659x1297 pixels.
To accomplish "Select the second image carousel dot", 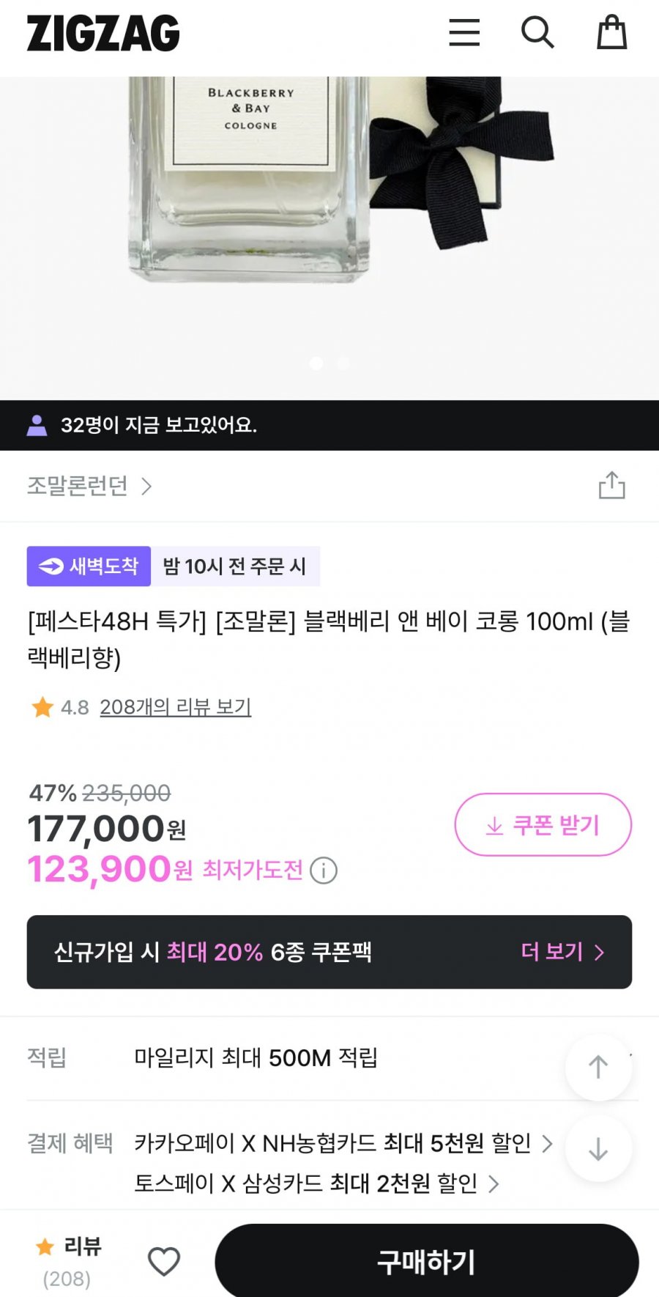I will [343, 363].
